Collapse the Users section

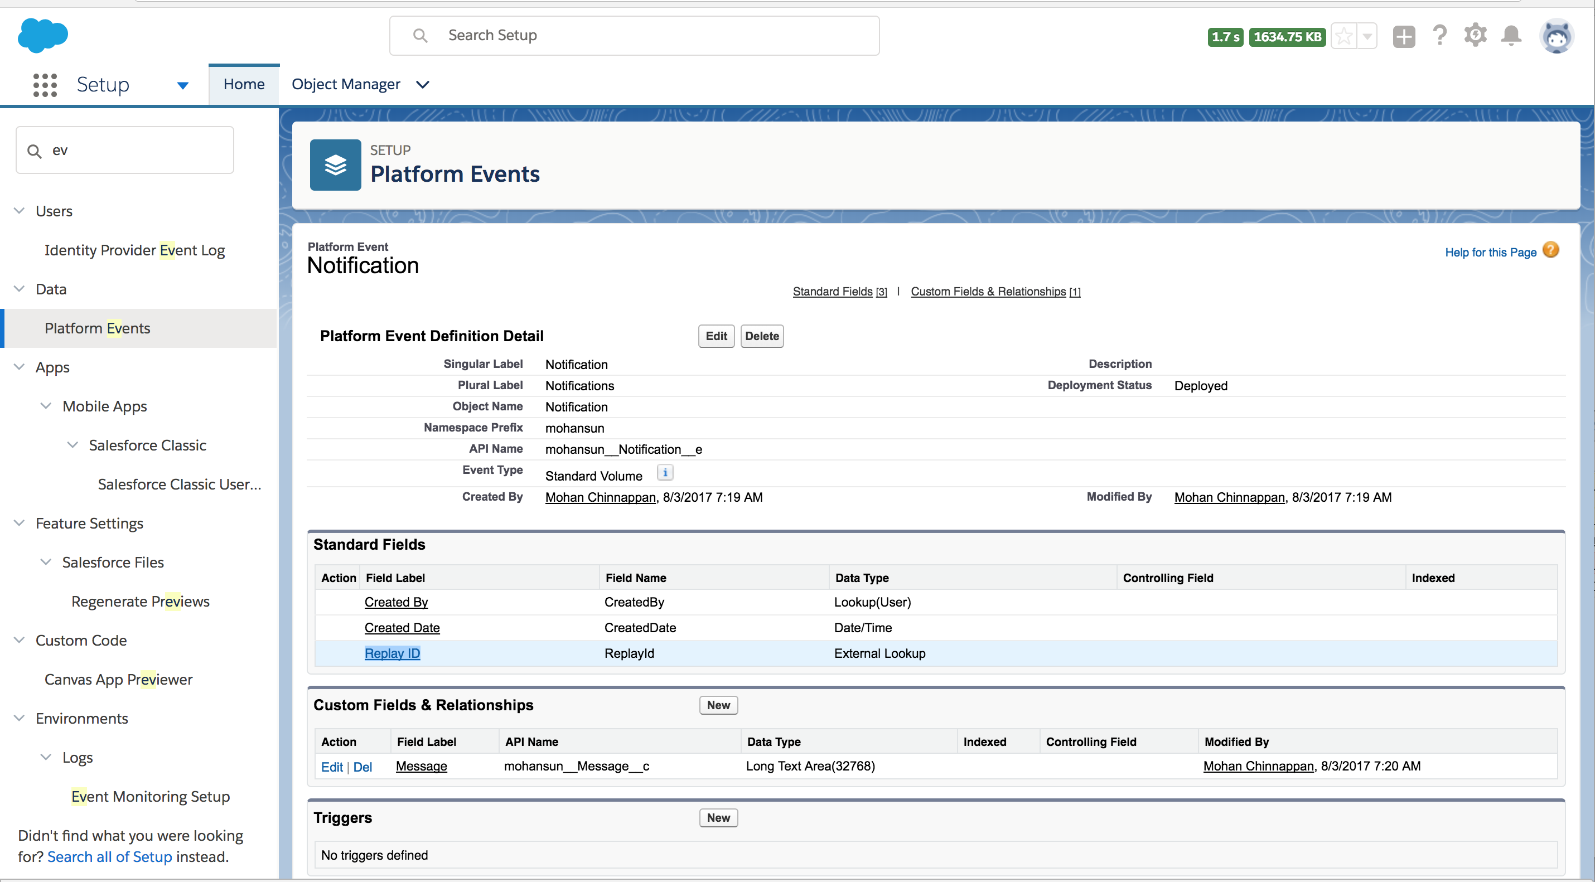coord(19,211)
